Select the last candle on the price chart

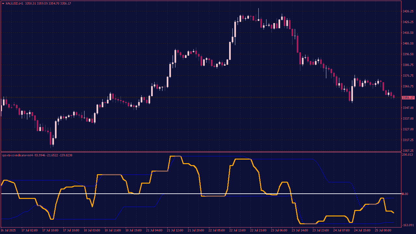394,97
